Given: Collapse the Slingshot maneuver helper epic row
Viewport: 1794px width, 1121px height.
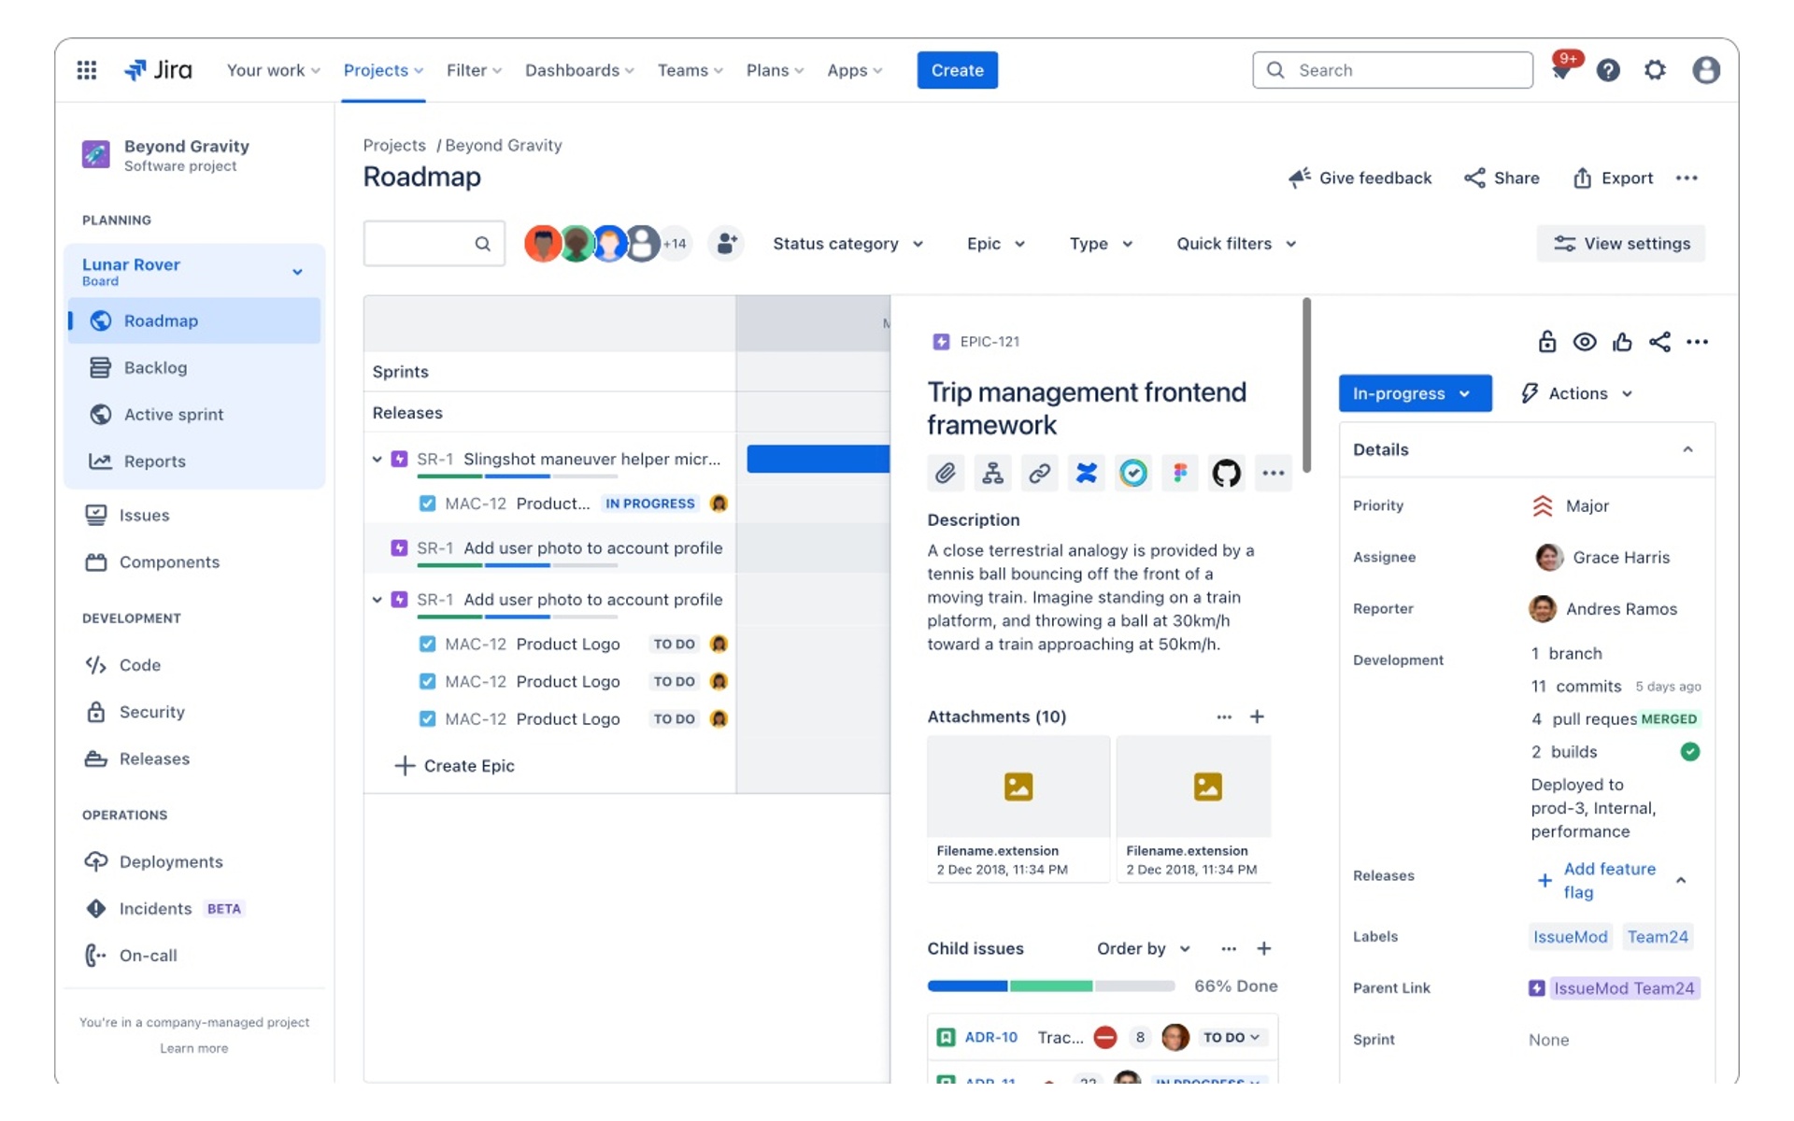Looking at the screenshot, I should pyautogui.click(x=377, y=459).
